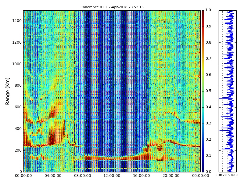The width and height of the screenshot is (244, 183).
Task: Click the coherence colorbar strip
Action: pyautogui.click(x=203, y=91)
